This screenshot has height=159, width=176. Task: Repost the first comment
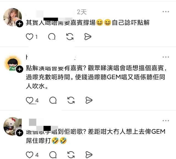pos(70,37)
